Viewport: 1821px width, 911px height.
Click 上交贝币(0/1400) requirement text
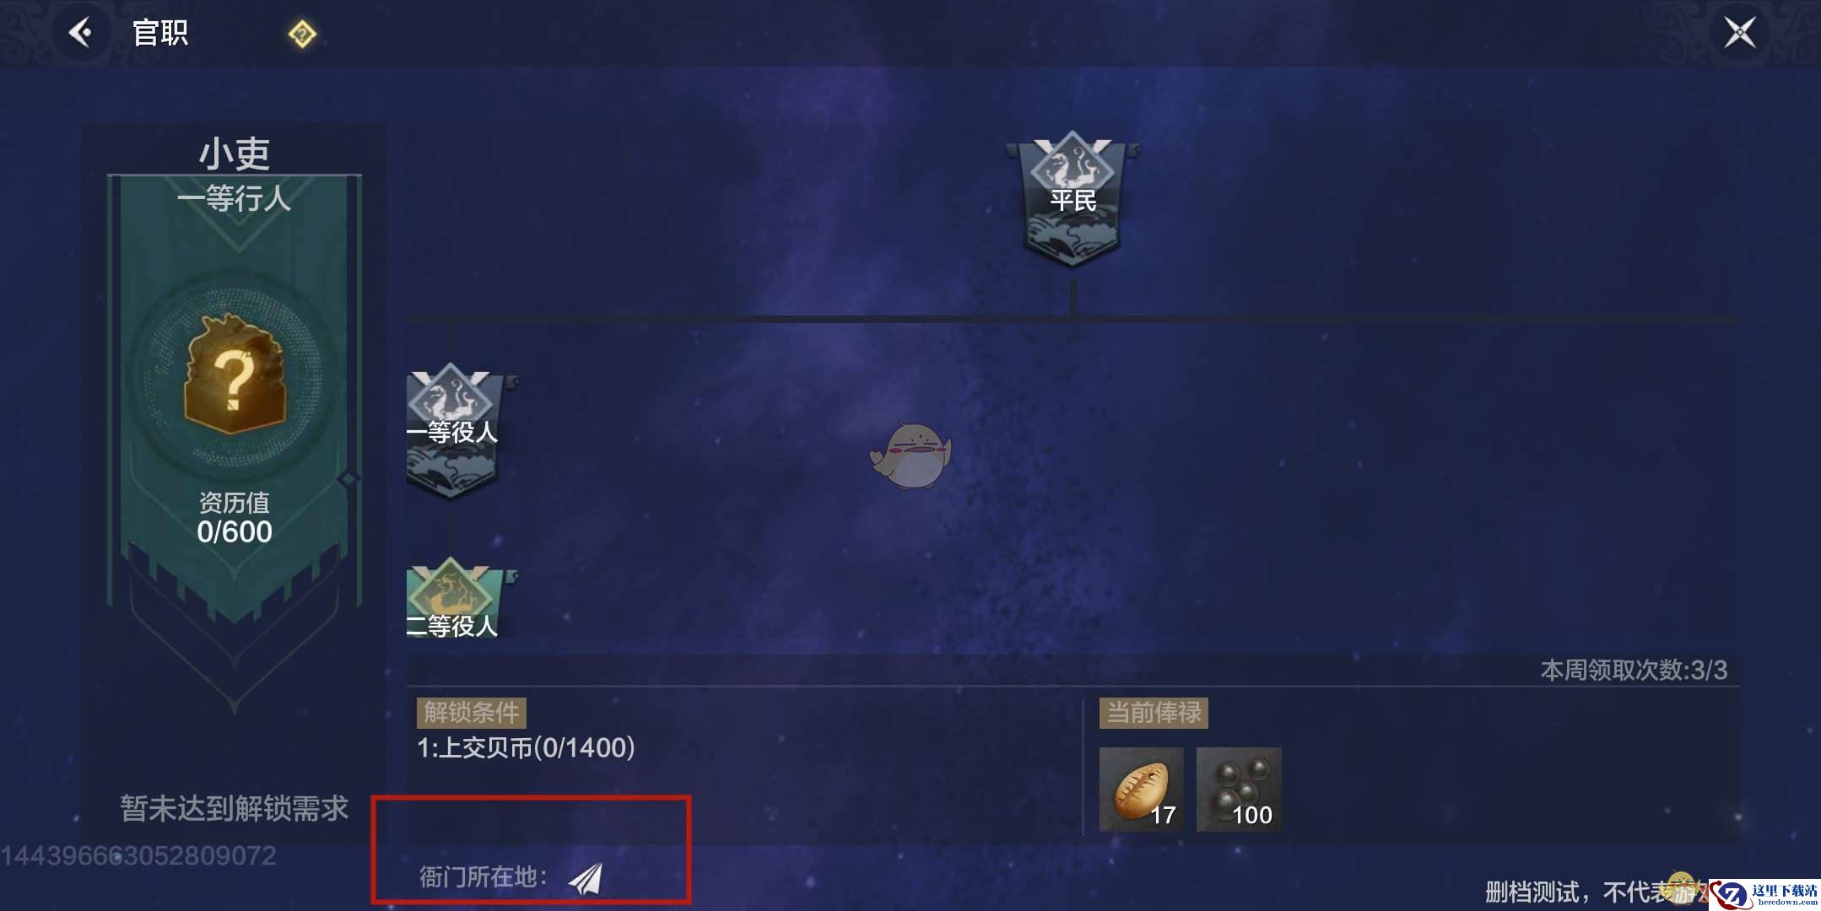(526, 747)
